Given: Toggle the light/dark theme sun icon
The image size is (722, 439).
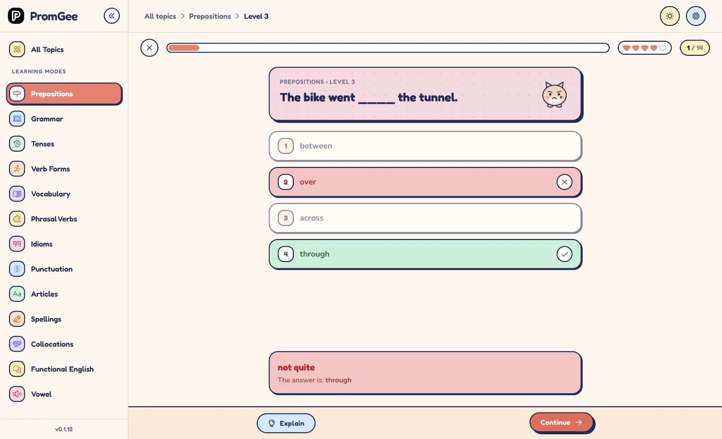Looking at the screenshot, I should (670, 16).
